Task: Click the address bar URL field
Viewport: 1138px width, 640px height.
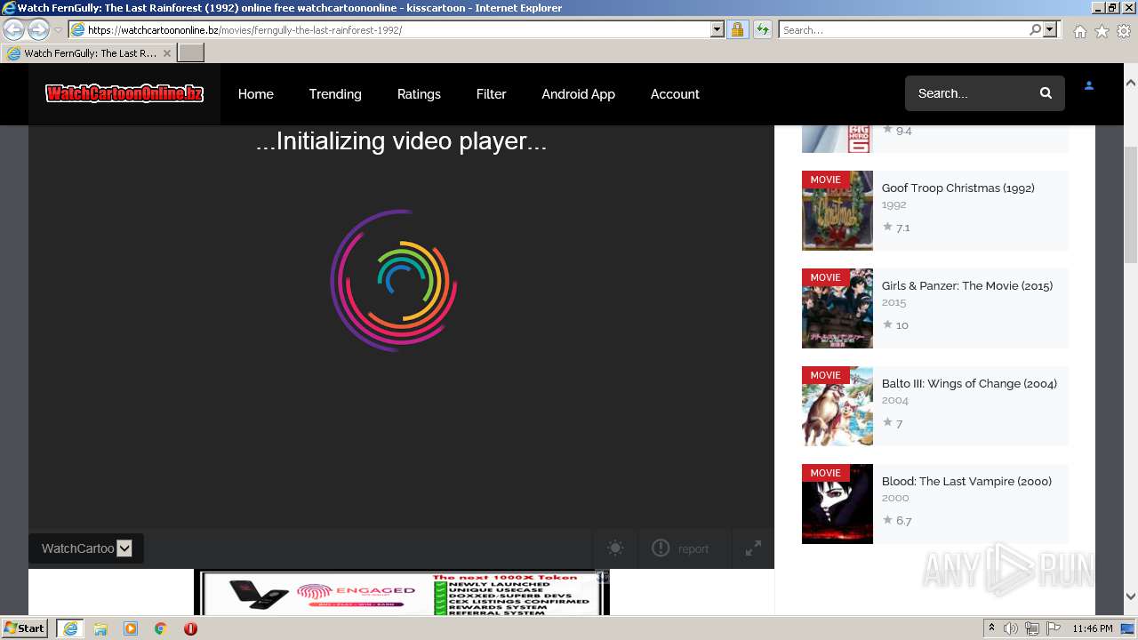Action: 389,29
